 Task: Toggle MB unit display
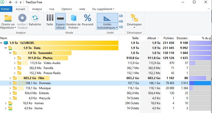point(121,22)
